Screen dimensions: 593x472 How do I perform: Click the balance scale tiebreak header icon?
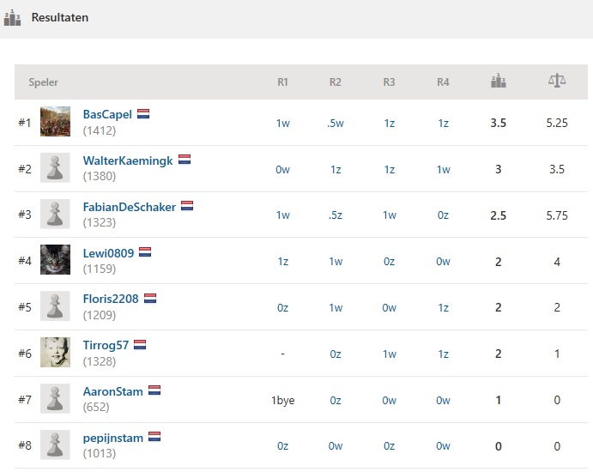pos(557,81)
